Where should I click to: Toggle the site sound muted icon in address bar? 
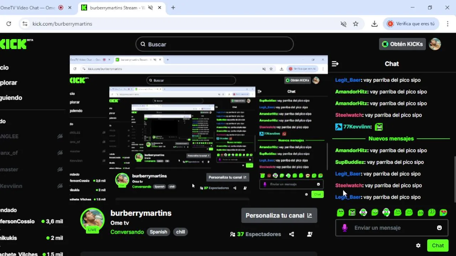[x=343, y=24]
